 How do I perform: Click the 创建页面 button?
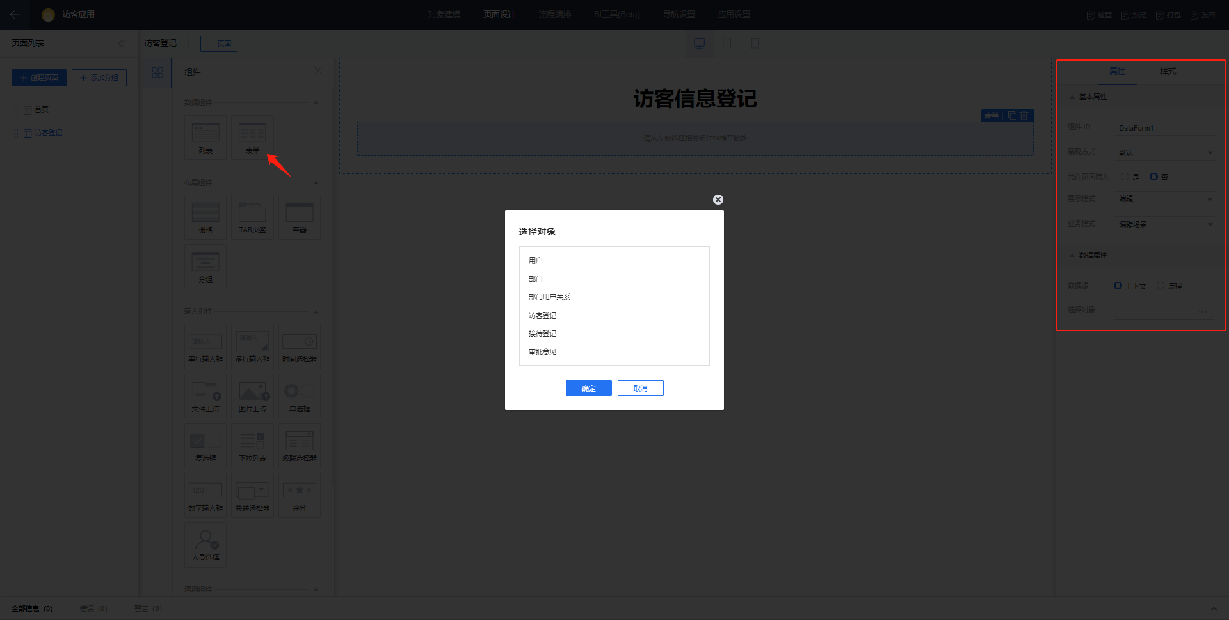pyautogui.click(x=39, y=77)
